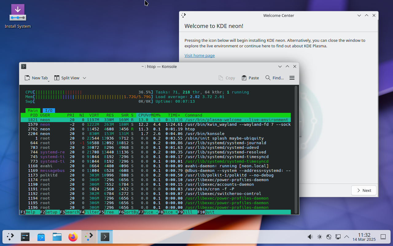Select the plasma-welcome process row
The image size is (393, 246).
click(156, 120)
